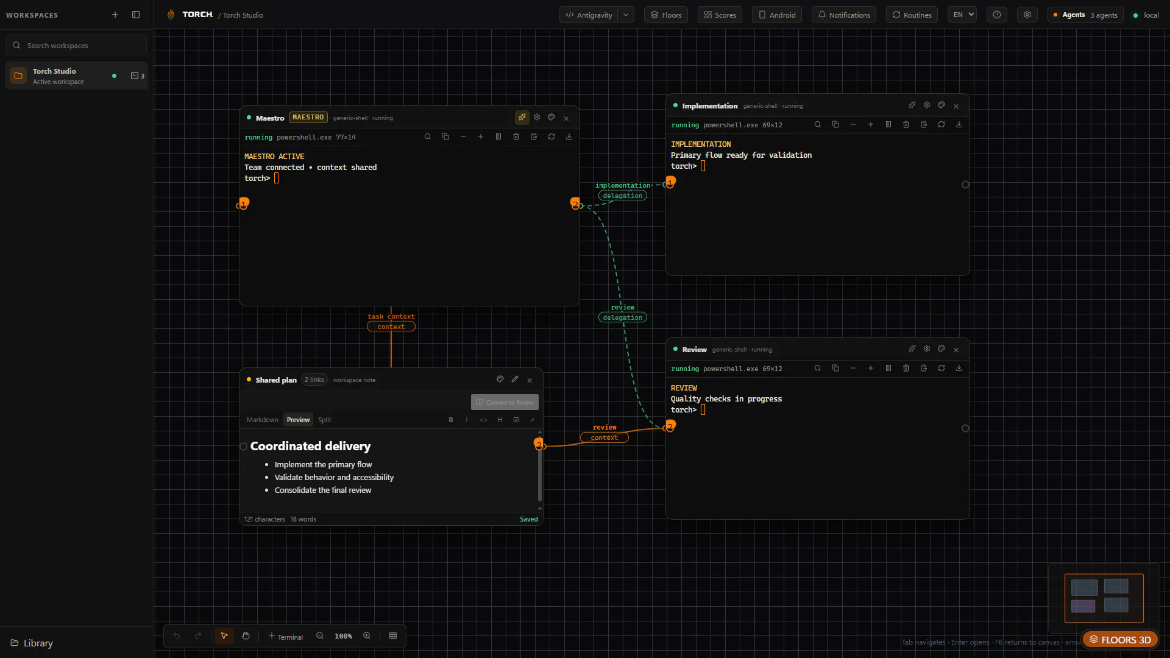1170x658 pixels.
Task: Export the Review terminal session
Action: click(x=924, y=369)
